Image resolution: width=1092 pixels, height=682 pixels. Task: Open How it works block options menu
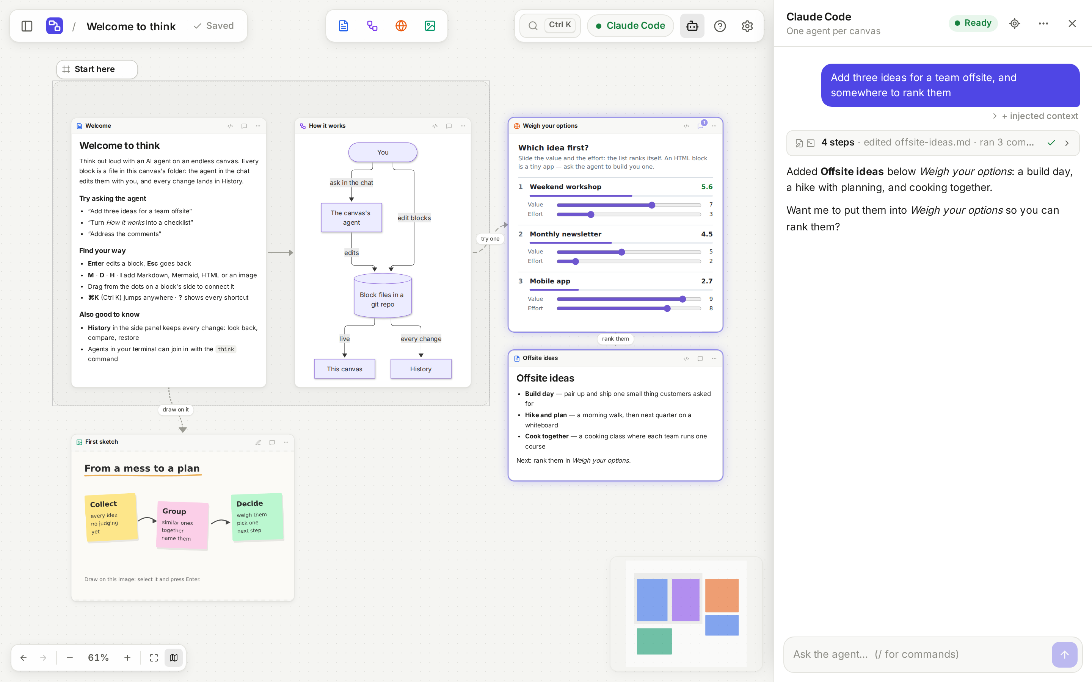pos(463,126)
